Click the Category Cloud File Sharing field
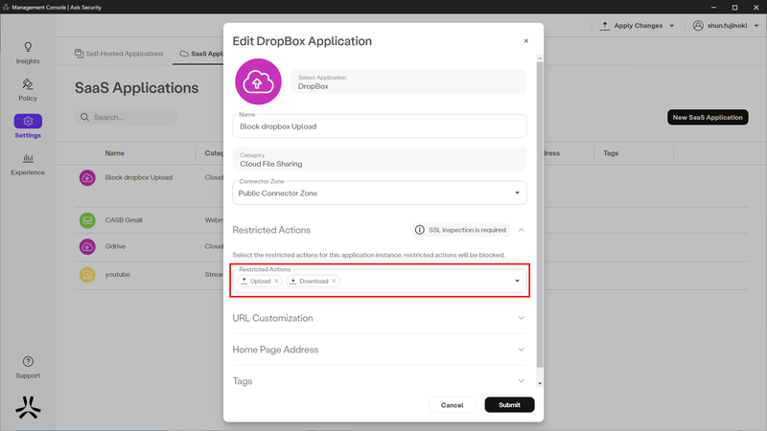Image resolution: width=767 pixels, height=431 pixels. coord(380,159)
